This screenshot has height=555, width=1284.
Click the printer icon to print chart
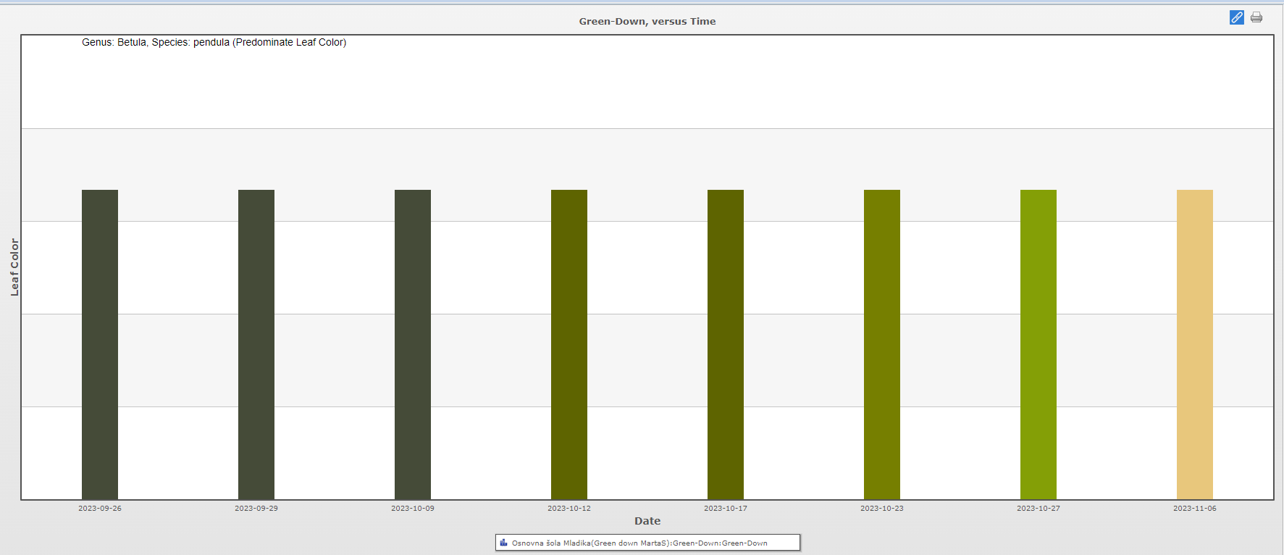1256,17
